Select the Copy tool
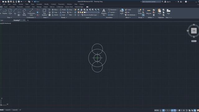Image resolution: width=199 pixels, height=112 pixels. point(55,12)
